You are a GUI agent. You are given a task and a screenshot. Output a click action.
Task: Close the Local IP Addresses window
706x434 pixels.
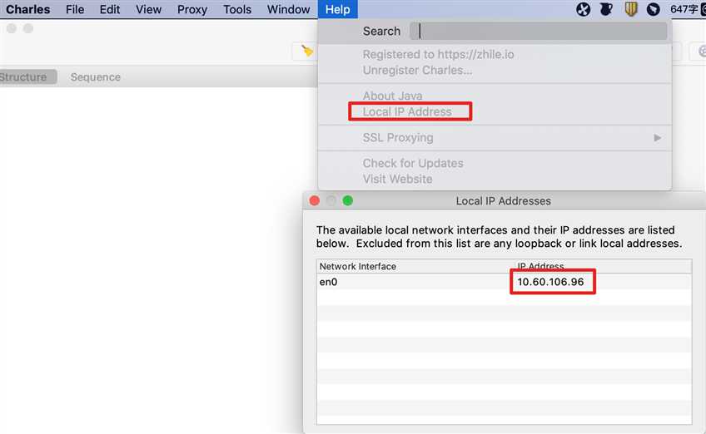pos(315,200)
